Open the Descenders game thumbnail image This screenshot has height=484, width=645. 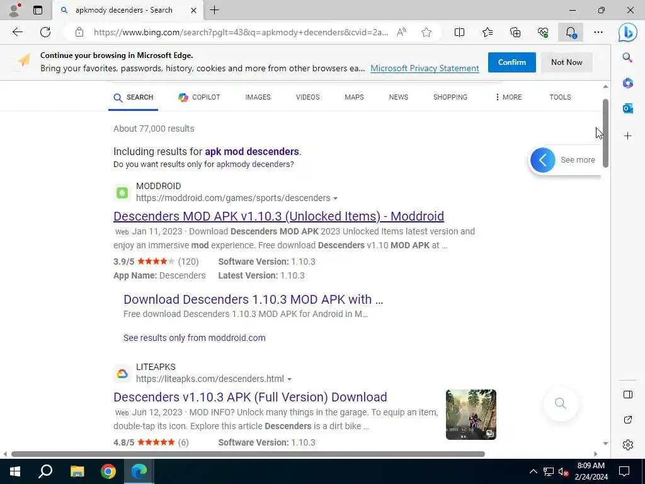coord(471,415)
